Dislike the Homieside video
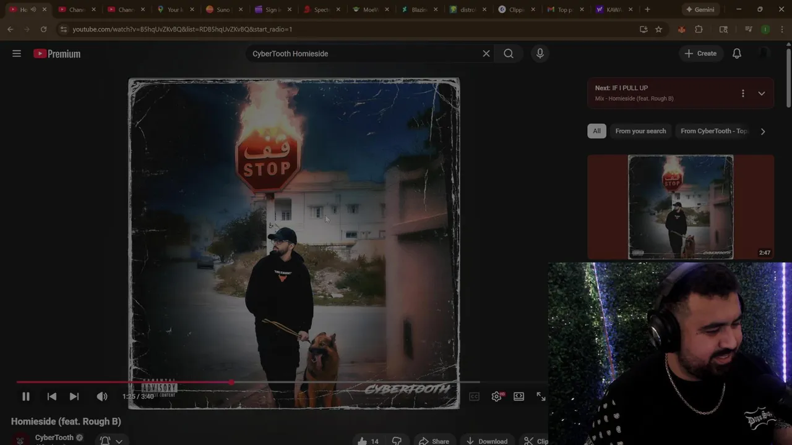 [397, 441]
